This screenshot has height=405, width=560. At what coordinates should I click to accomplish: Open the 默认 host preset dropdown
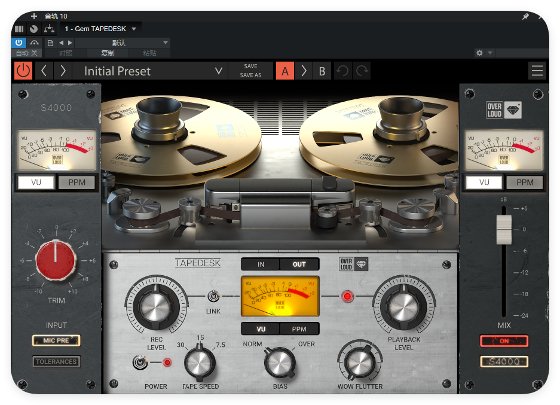click(121, 43)
